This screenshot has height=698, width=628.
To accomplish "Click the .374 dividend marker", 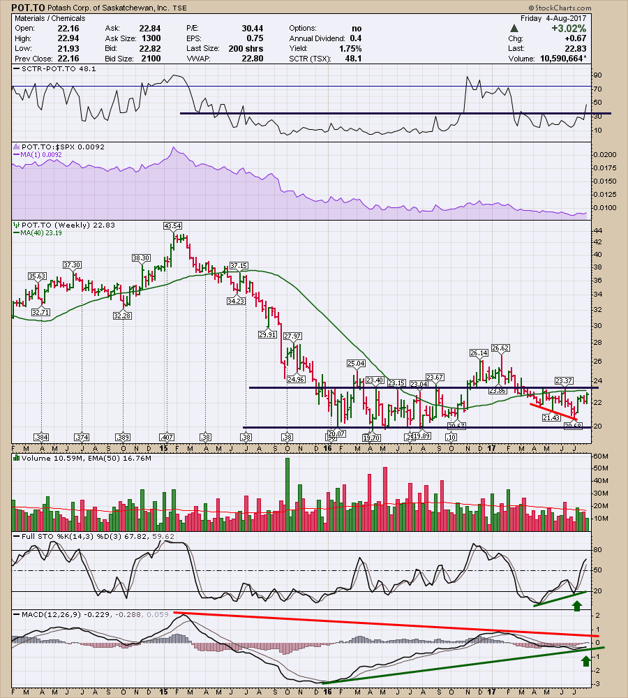I will click(82, 437).
